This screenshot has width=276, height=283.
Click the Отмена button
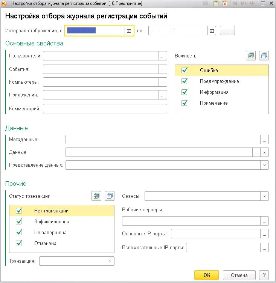click(x=239, y=275)
